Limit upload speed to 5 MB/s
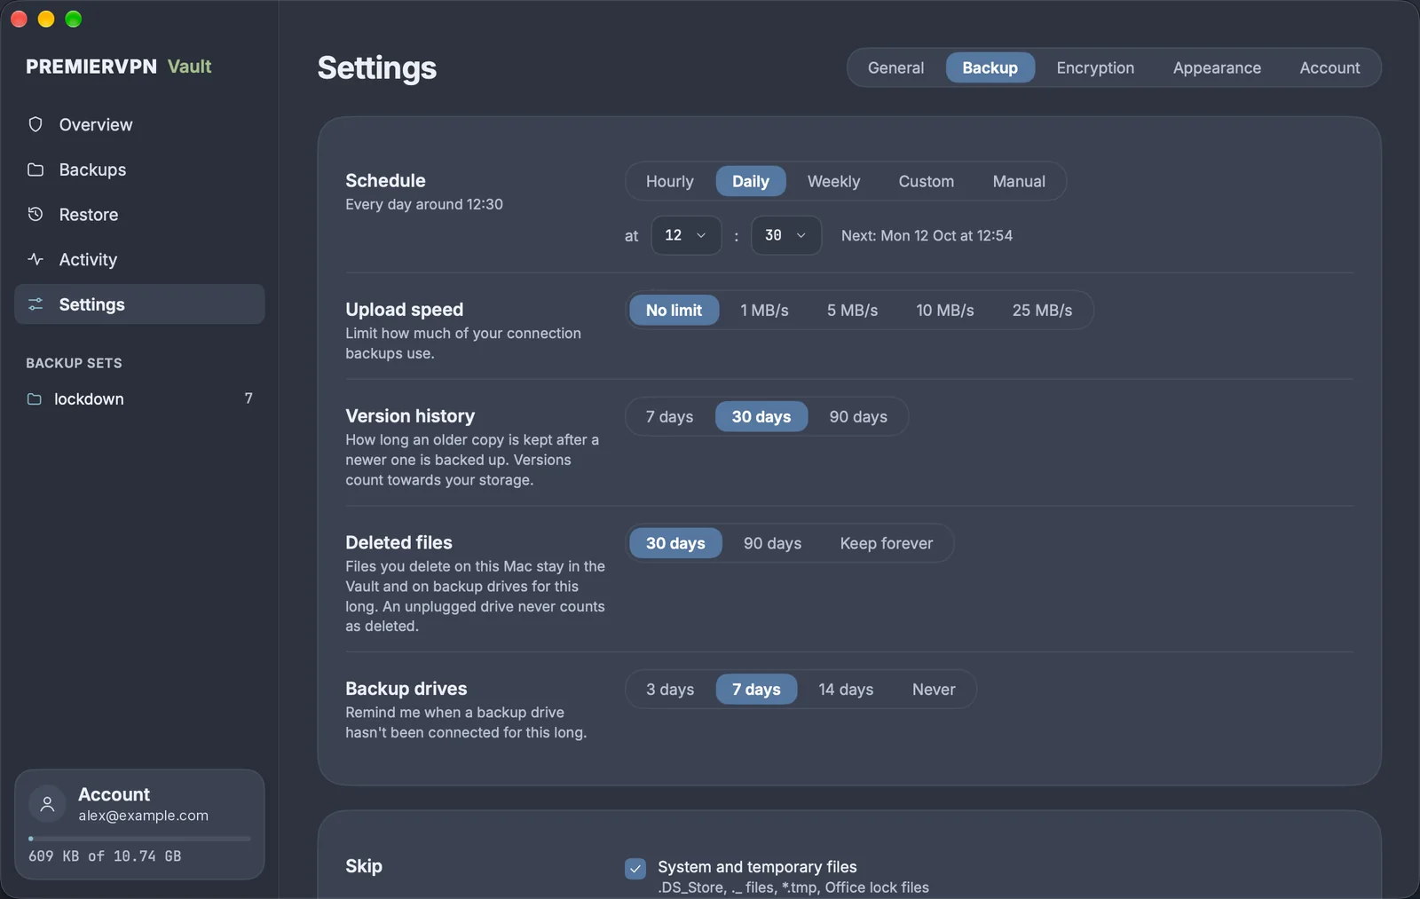Screen dimensions: 1420x899 [852, 310]
